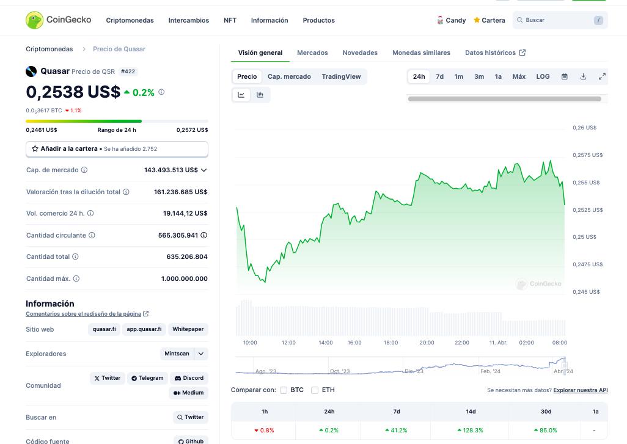This screenshot has width=627, height=444.
Task: Open quasar.fi website link
Action: [x=104, y=329]
